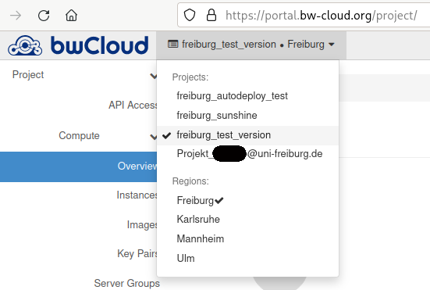
Task: Click the padlock site security icon
Action: (x=211, y=15)
